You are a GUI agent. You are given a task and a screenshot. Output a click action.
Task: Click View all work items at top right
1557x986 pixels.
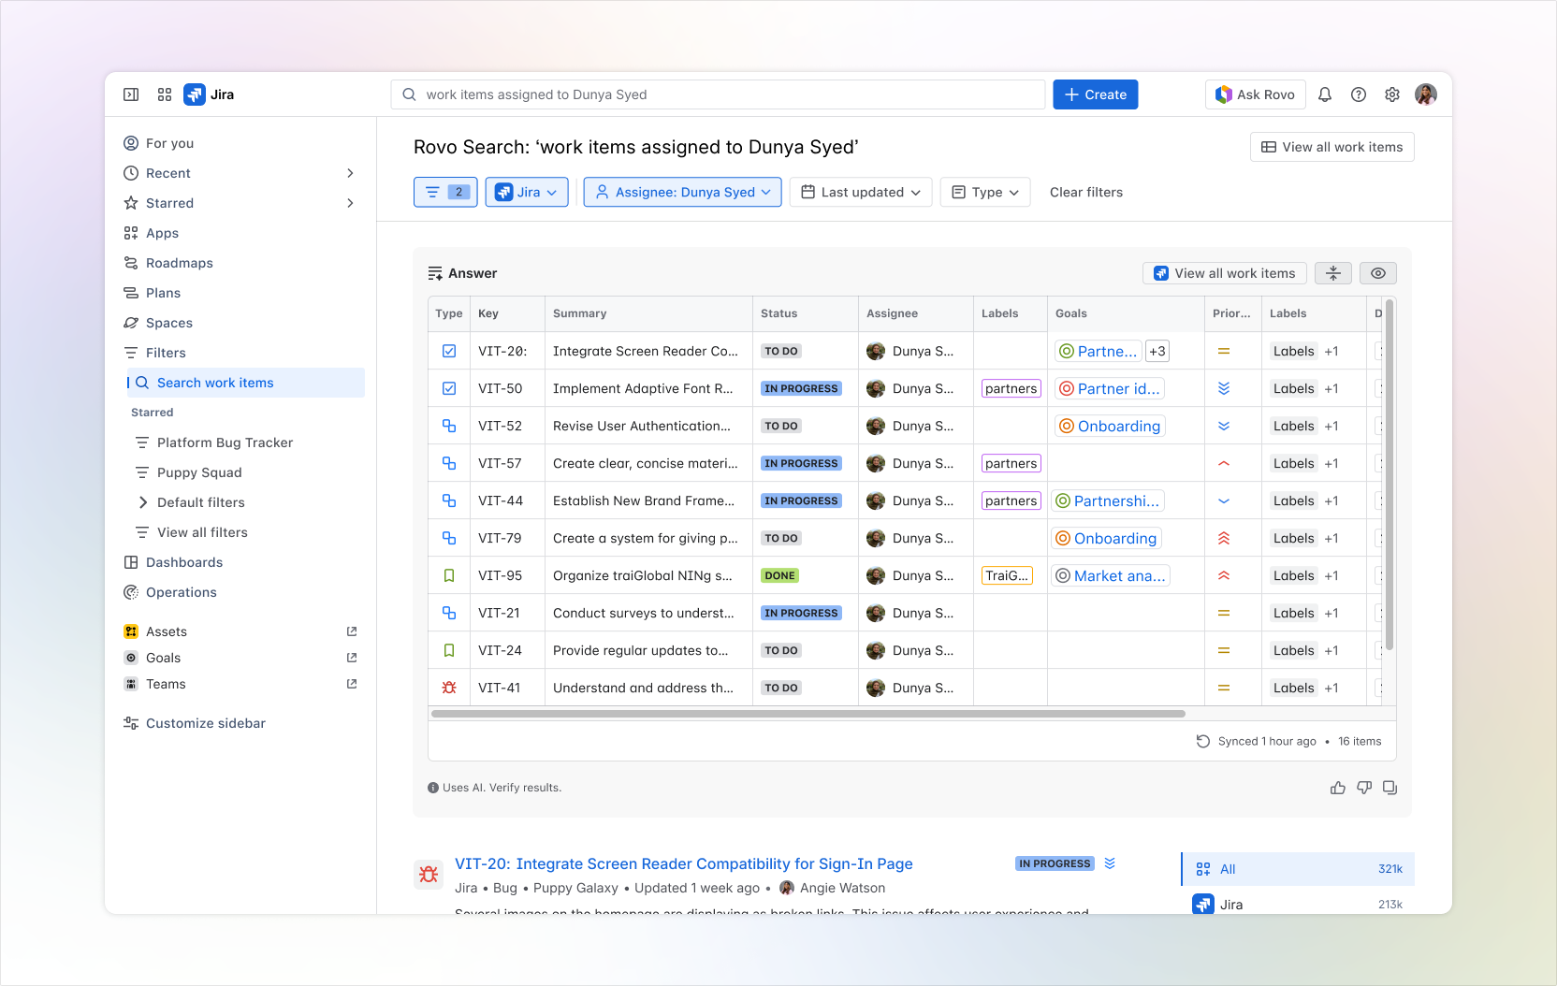click(x=1332, y=147)
